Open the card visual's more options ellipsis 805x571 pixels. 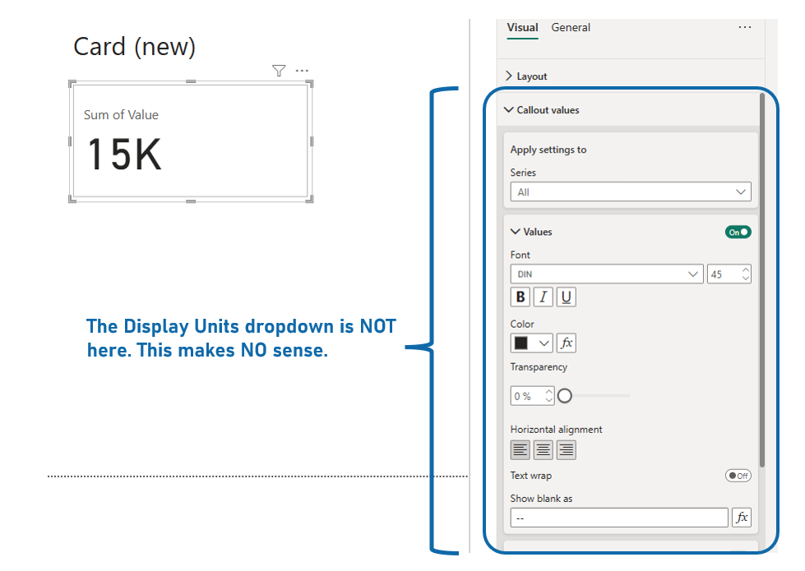click(302, 71)
